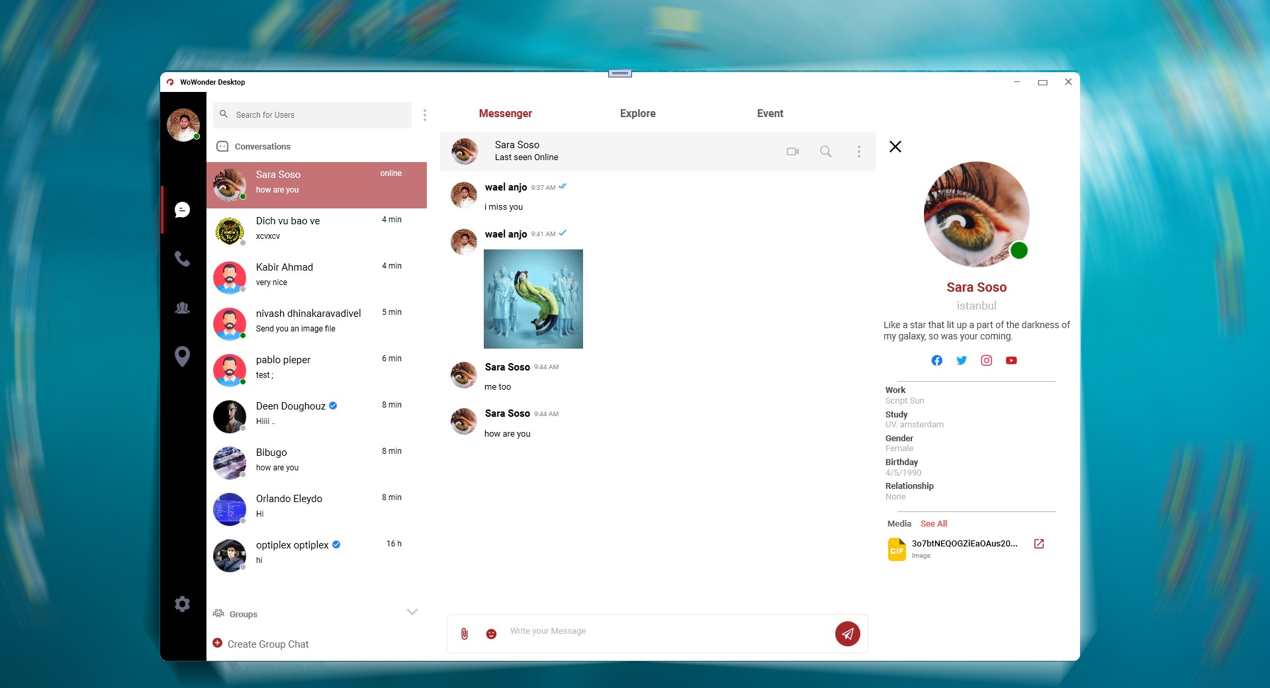Screen dimensions: 1270x688
Task: Open three-dot menu beside user search
Action: point(424,115)
